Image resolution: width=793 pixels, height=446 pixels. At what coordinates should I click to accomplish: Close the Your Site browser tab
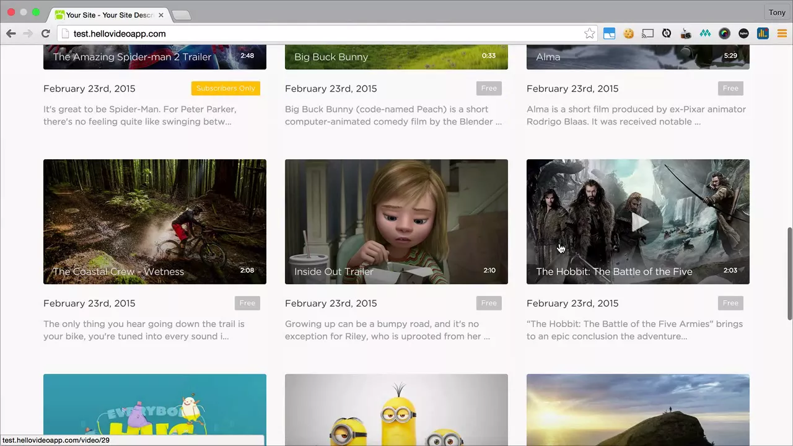pos(160,15)
